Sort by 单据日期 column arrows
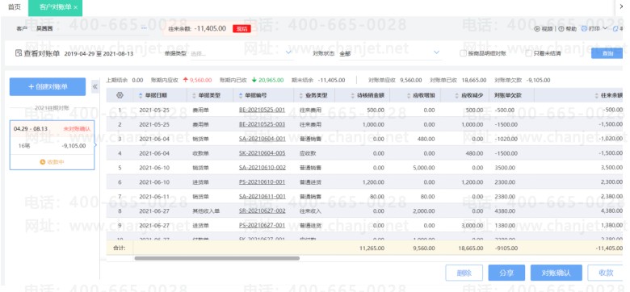Screen dimensions: 630x292 pos(141,95)
